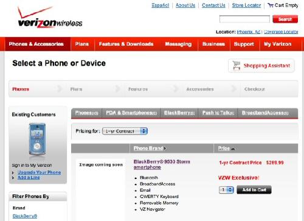Sort by Phone Brand column header

click(x=148, y=149)
